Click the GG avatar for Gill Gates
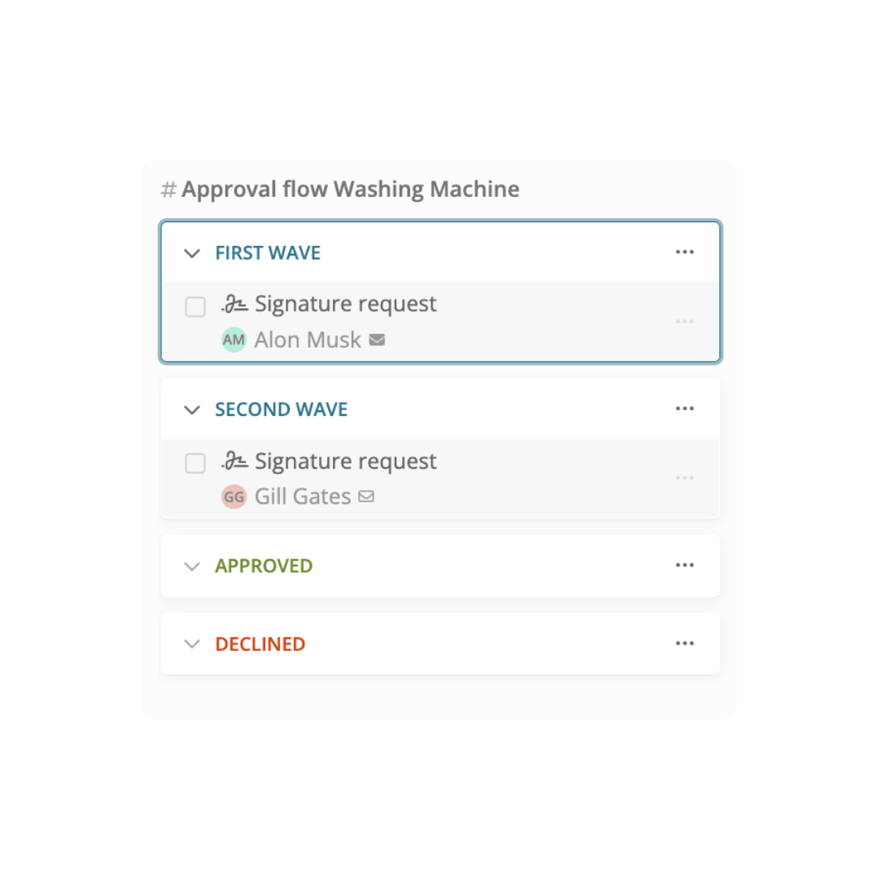 pyautogui.click(x=234, y=496)
